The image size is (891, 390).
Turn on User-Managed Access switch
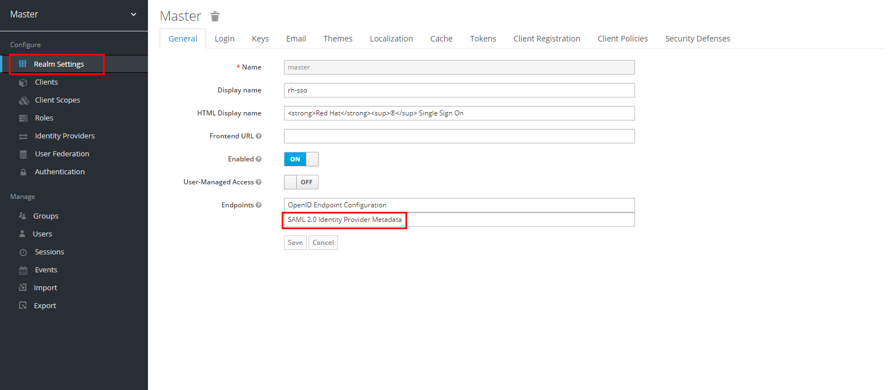click(x=301, y=182)
